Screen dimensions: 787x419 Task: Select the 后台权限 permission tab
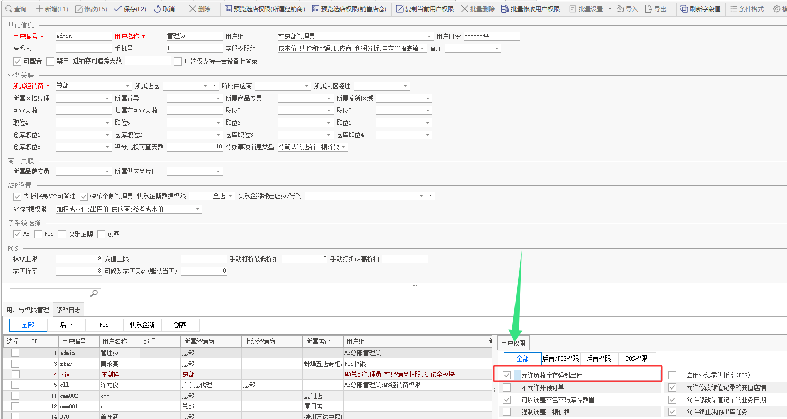[x=598, y=358]
